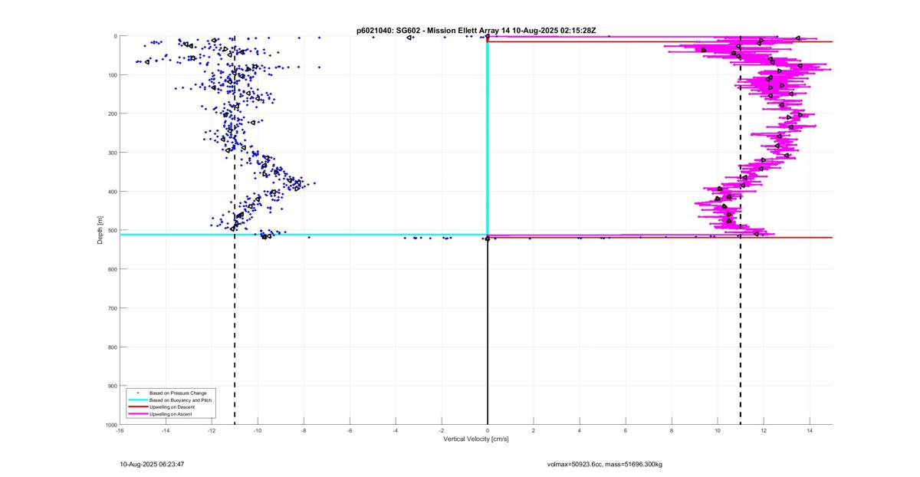Click the magenta line sample in the legend
The height and width of the screenshot is (477, 920).
(x=137, y=414)
